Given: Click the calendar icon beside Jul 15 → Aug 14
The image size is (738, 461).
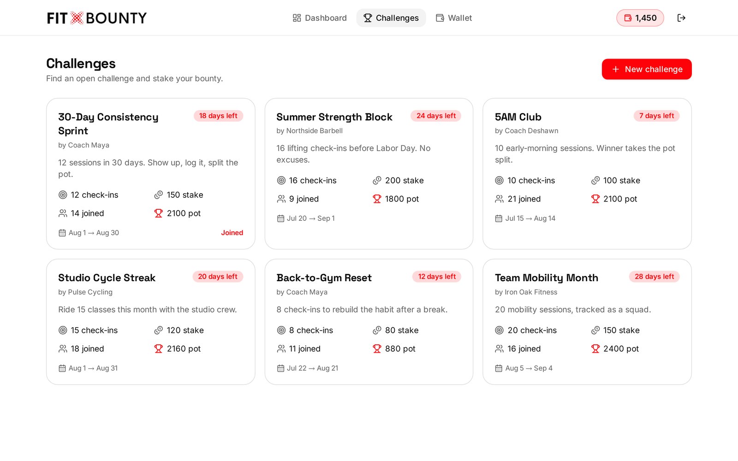Looking at the screenshot, I should 499,219.
